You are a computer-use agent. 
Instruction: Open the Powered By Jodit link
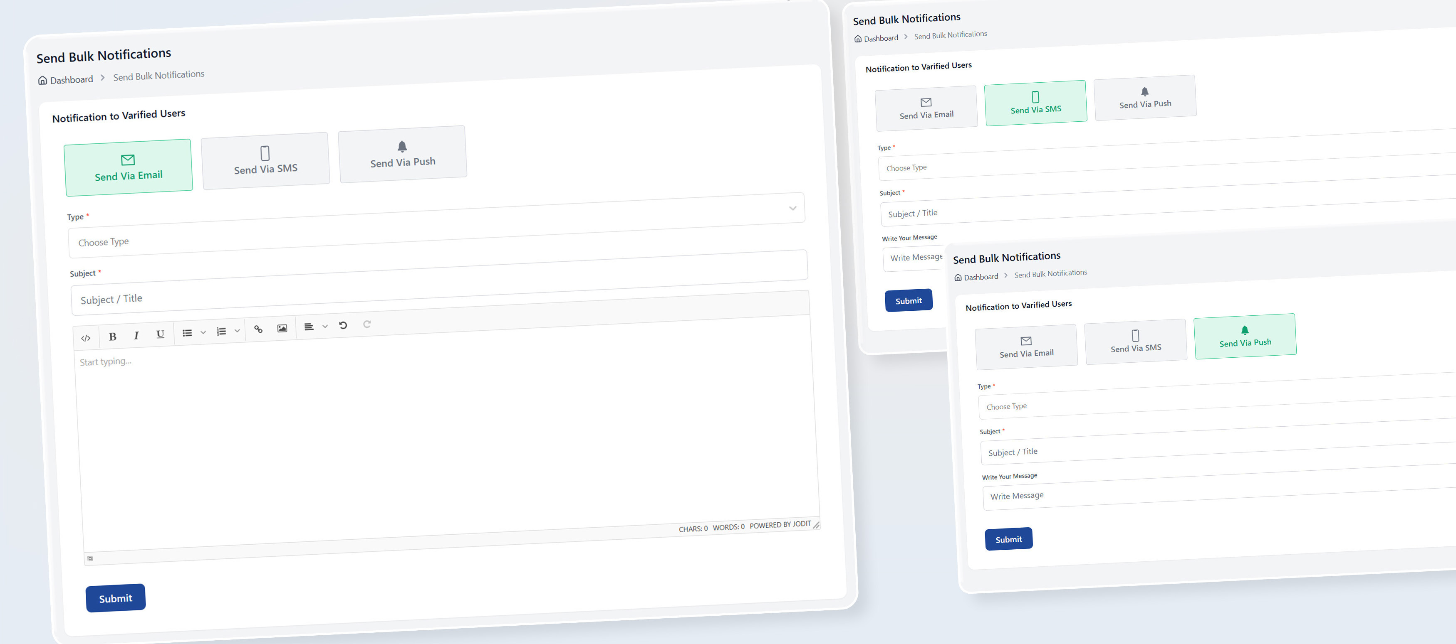click(780, 524)
